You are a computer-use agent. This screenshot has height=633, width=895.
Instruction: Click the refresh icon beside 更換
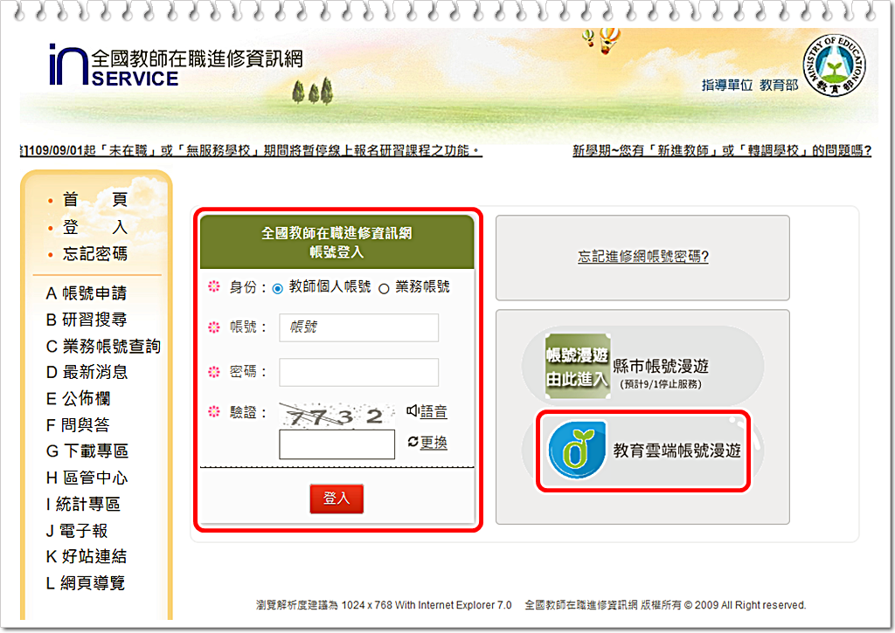click(413, 442)
